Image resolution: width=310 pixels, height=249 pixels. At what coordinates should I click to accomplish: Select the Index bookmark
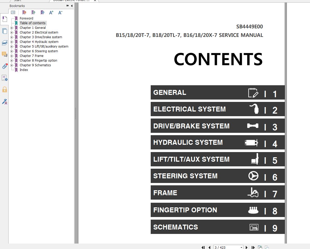click(24, 70)
